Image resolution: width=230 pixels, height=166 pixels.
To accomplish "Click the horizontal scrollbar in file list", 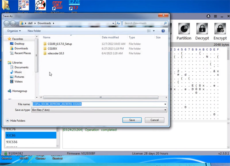I will coord(100,98).
